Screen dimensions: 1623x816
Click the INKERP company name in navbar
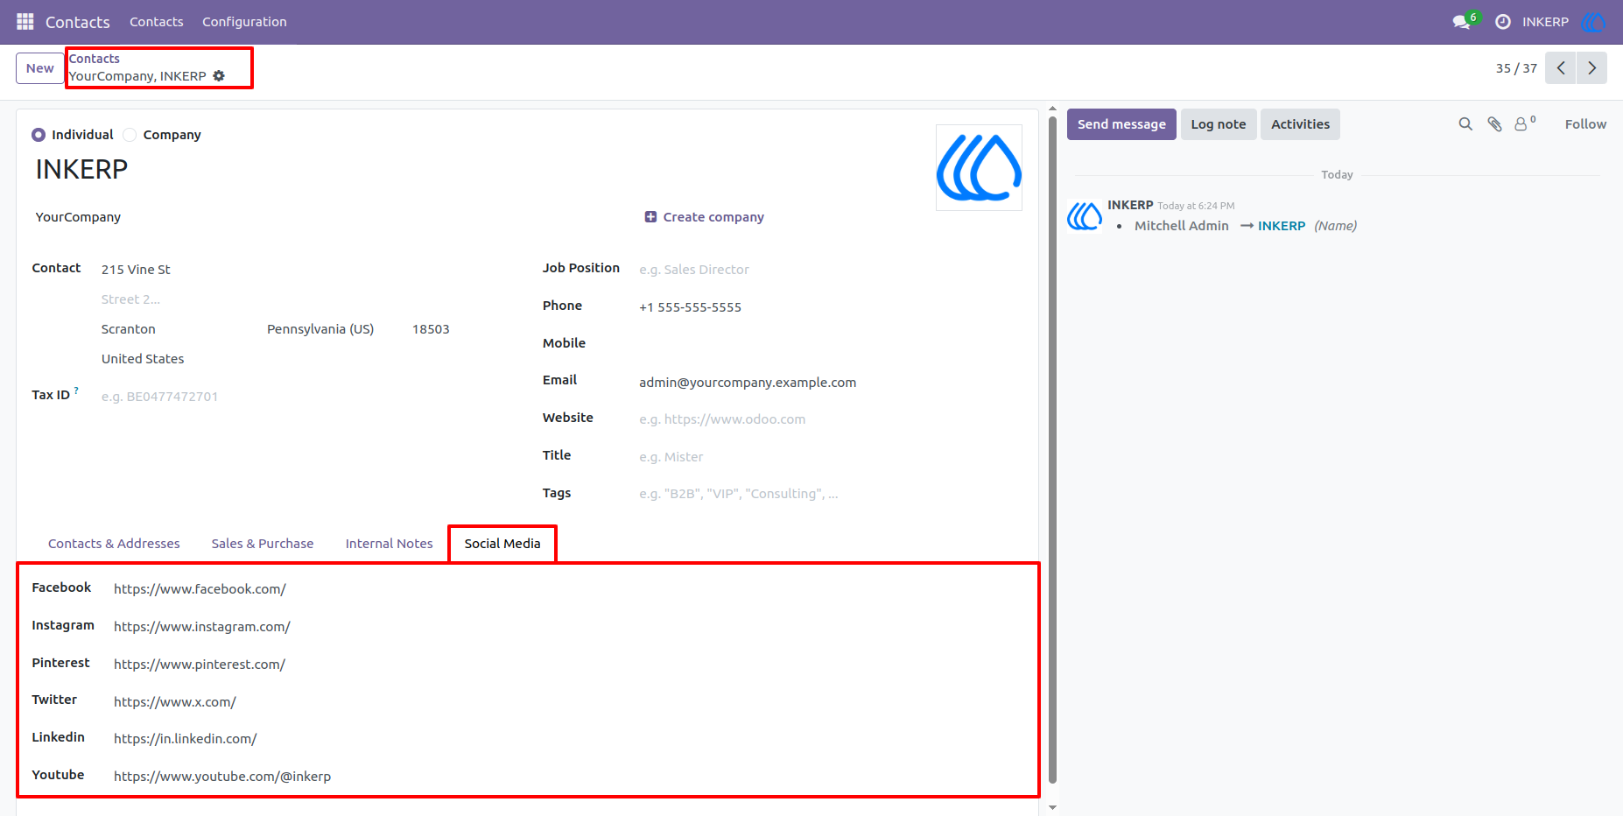(1545, 22)
